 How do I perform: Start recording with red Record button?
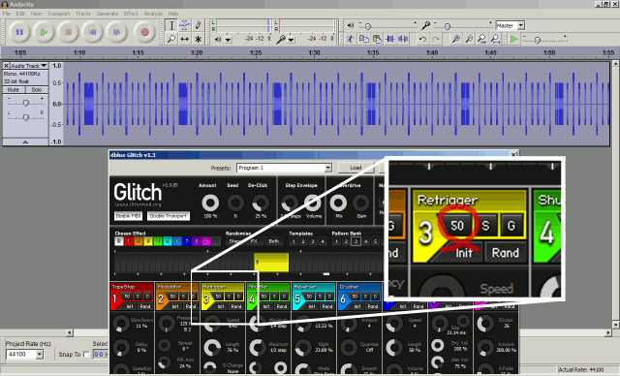tap(144, 32)
